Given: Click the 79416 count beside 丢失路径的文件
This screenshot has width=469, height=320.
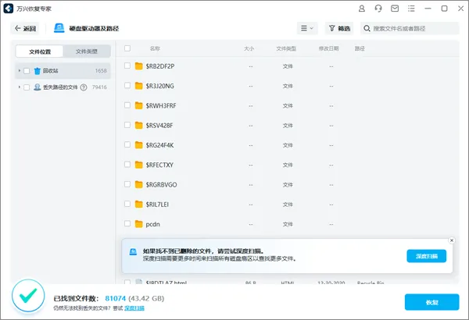Looking at the screenshot, I should [x=99, y=87].
